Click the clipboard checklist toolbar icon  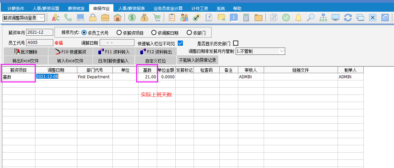(172, 18)
